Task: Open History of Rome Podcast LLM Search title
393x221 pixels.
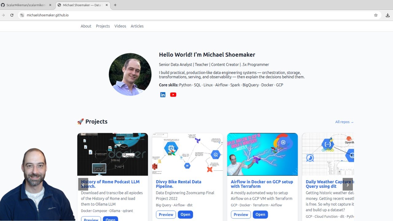Action: pyautogui.click(x=110, y=184)
